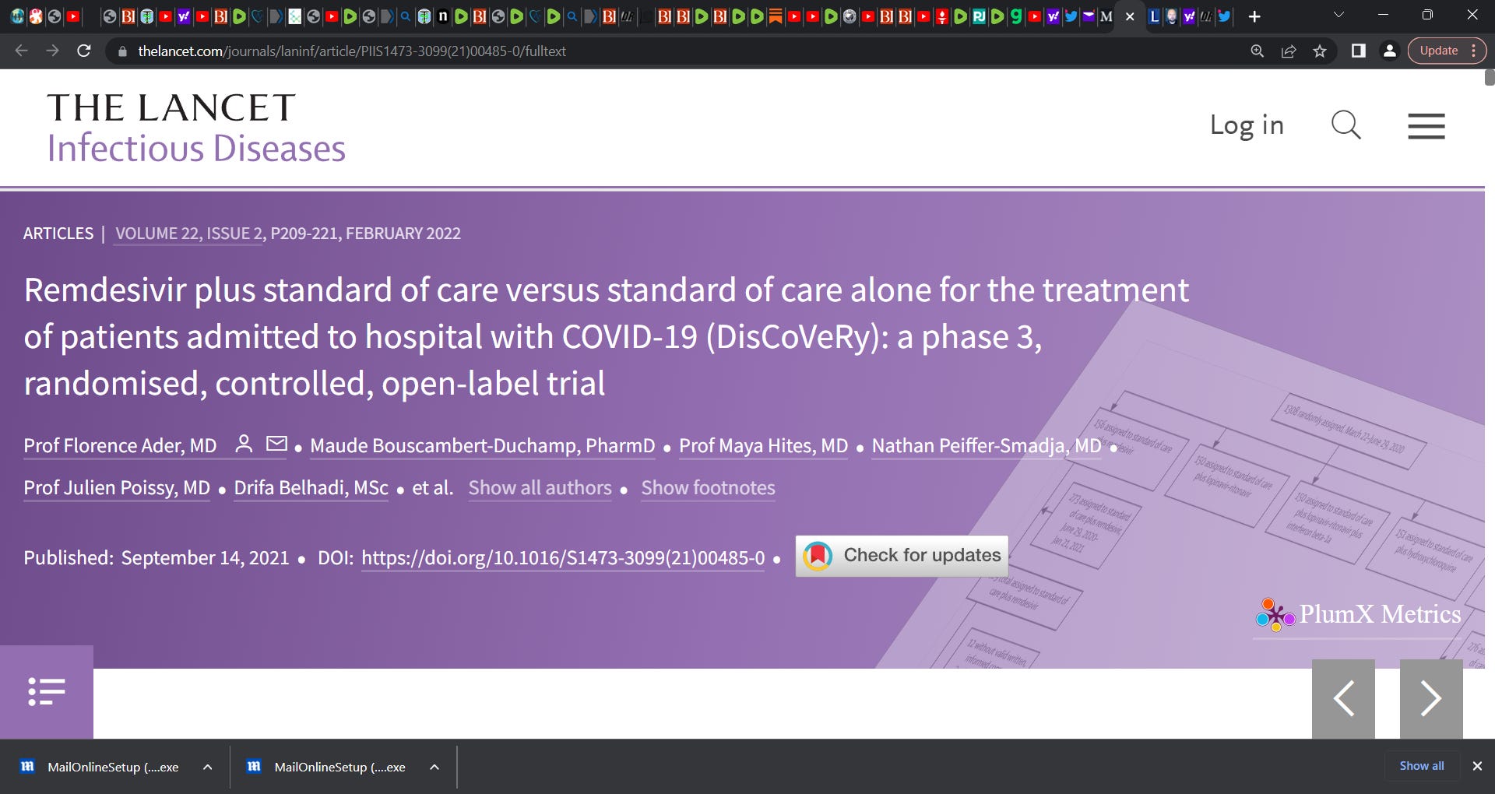
Task: Click the PlumX Metrics logo
Action: (x=1358, y=615)
